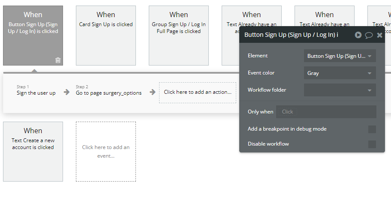
Task: Open Text Create a new account event
Action: click(33, 152)
